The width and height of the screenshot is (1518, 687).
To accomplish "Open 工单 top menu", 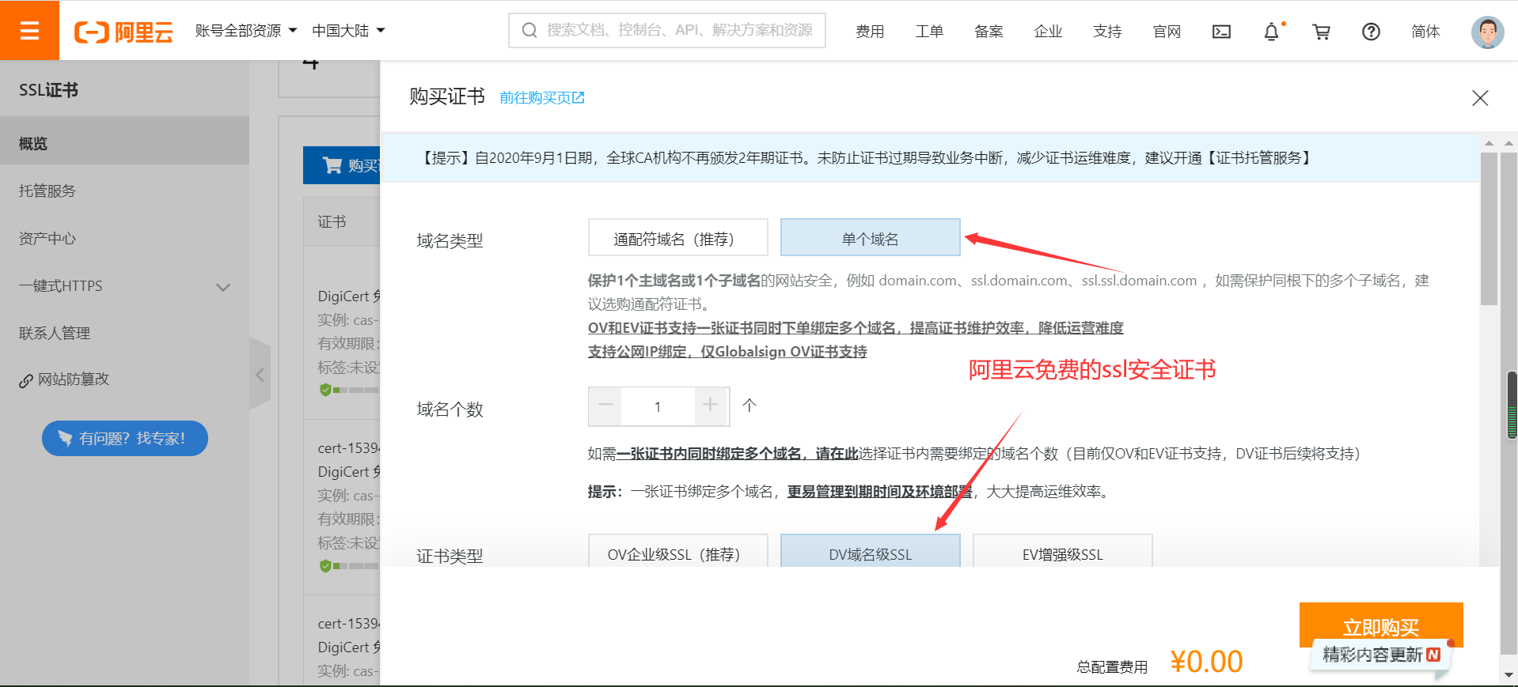I will tap(929, 32).
